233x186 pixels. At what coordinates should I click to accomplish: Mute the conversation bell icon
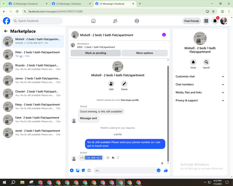pyautogui.click(x=193, y=62)
